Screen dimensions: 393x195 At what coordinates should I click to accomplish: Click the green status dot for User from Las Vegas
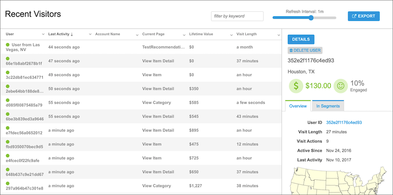(x=7, y=45)
